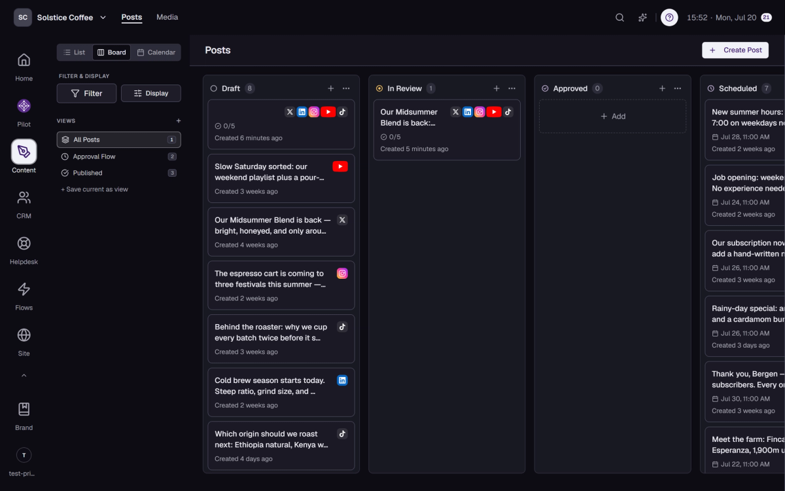Click TikTok icon on Which origin card
The height and width of the screenshot is (491, 785).
pyautogui.click(x=342, y=433)
